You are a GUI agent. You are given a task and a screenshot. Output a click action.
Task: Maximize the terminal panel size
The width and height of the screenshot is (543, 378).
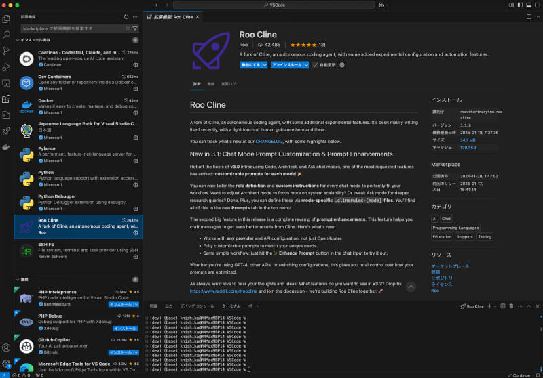pos(529,306)
